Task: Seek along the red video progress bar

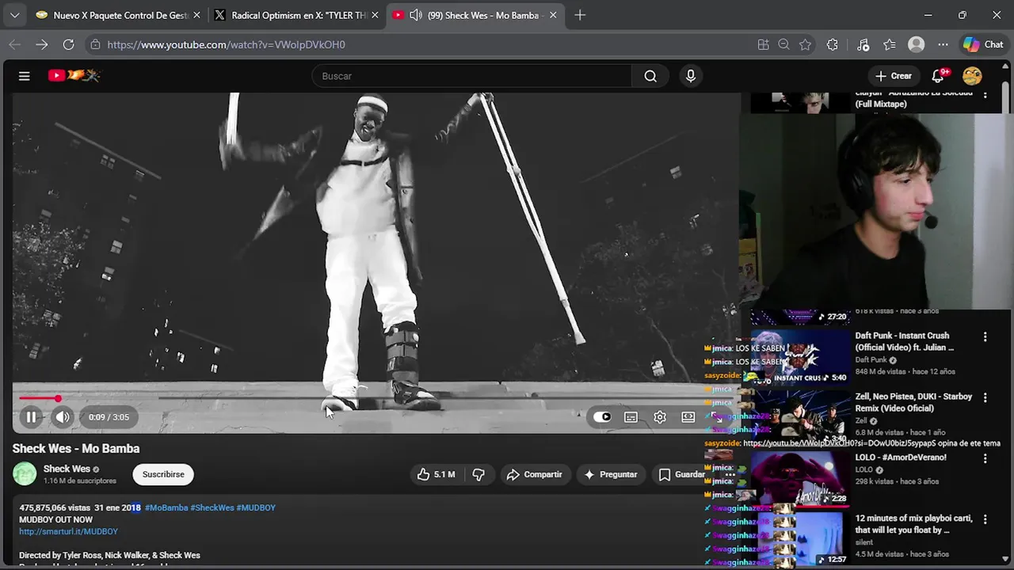Action: point(376,398)
